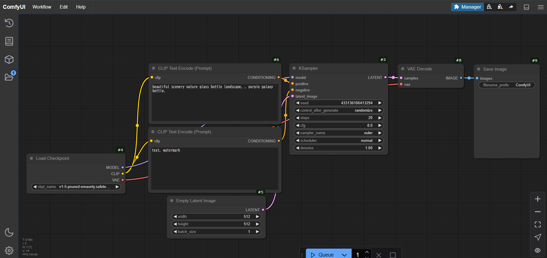Open the scheduler dropdown

point(338,140)
